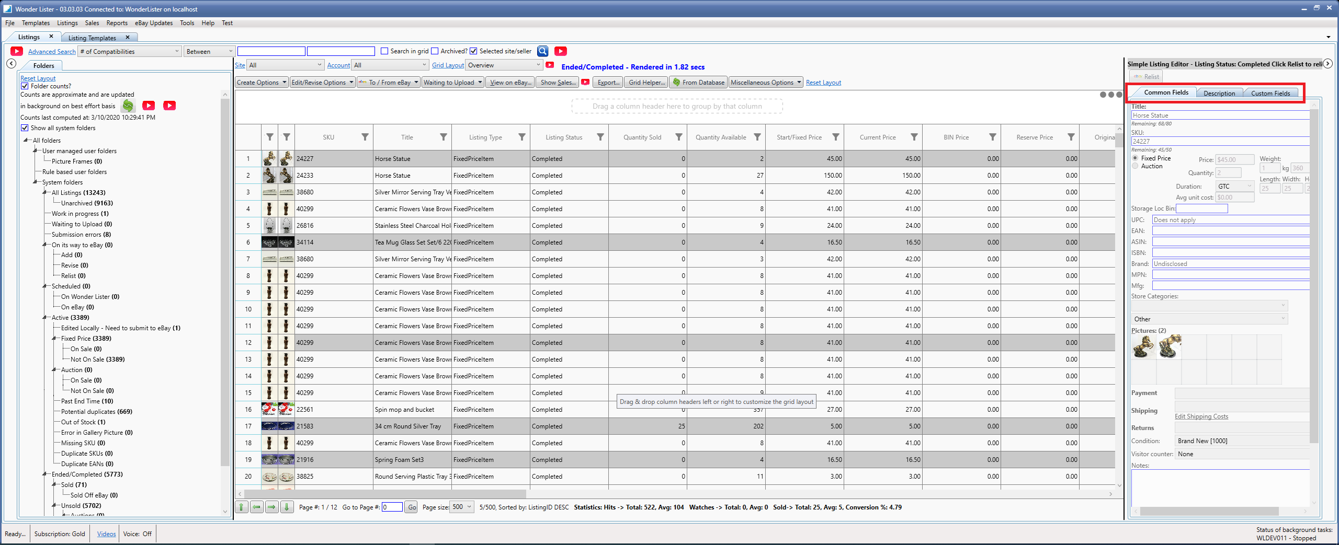Select the Fixed Price radio button
Image resolution: width=1339 pixels, height=545 pixels.
click(1135, 158)
